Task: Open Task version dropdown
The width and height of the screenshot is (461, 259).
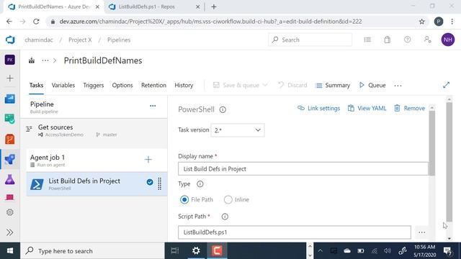Action: click(237, 130)
